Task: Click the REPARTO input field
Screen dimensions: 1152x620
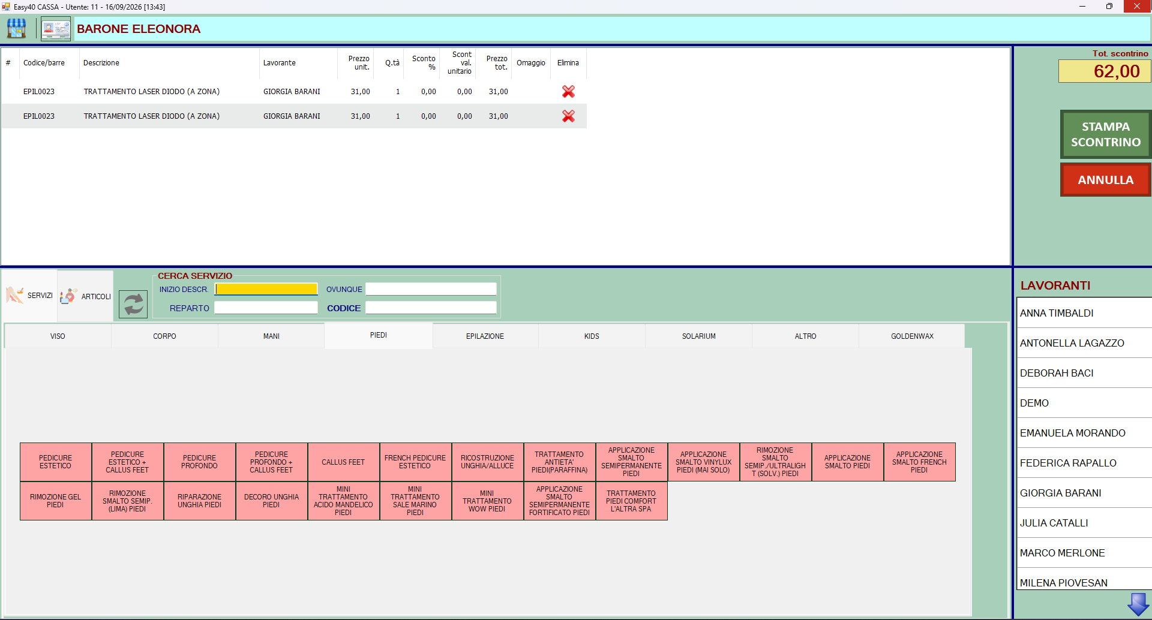Action: click(266, 308)
